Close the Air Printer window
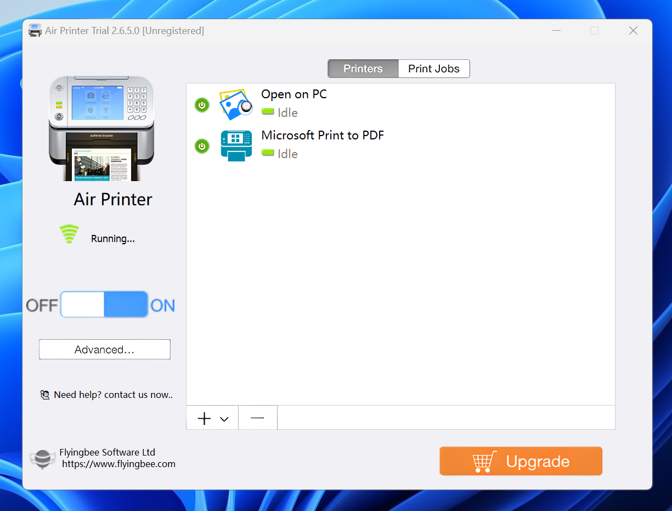672x511 pixels. click(633, 31)
